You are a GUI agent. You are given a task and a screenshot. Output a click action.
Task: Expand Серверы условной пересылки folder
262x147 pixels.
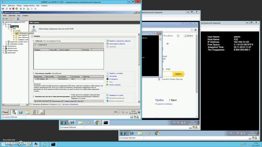[x=14, y=40]
